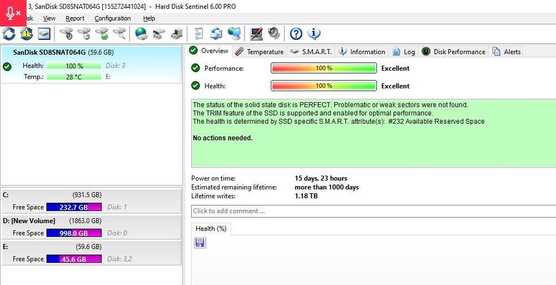Click the SanDisk Health 100 % bar in disk list
The image size is (556, 285).
[x=74, y=66]
